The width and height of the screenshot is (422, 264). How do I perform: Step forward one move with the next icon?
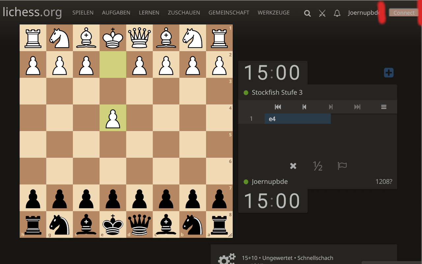331,107
